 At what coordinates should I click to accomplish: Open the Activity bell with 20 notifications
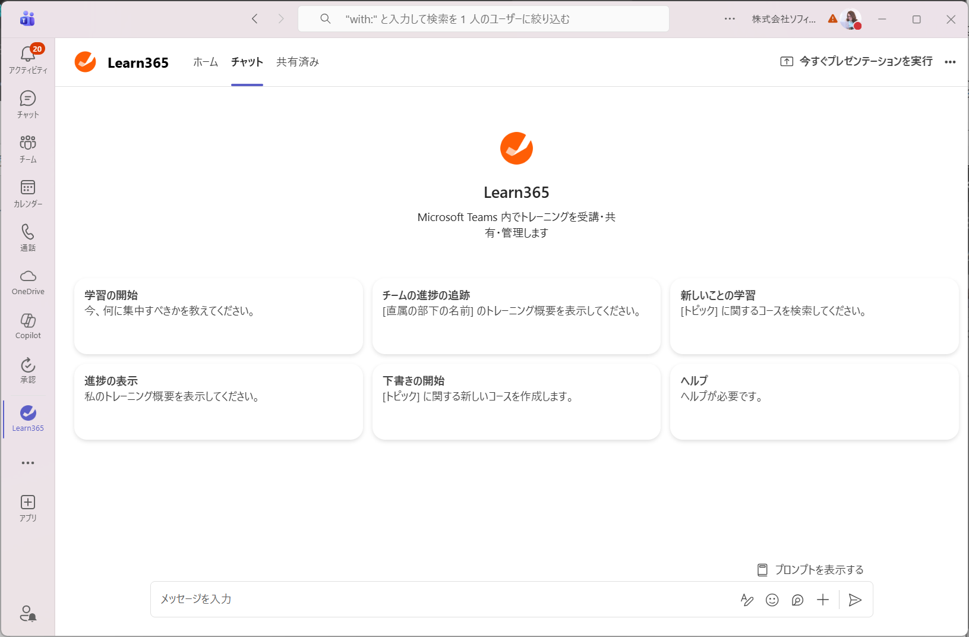click(x=28, y=59)
